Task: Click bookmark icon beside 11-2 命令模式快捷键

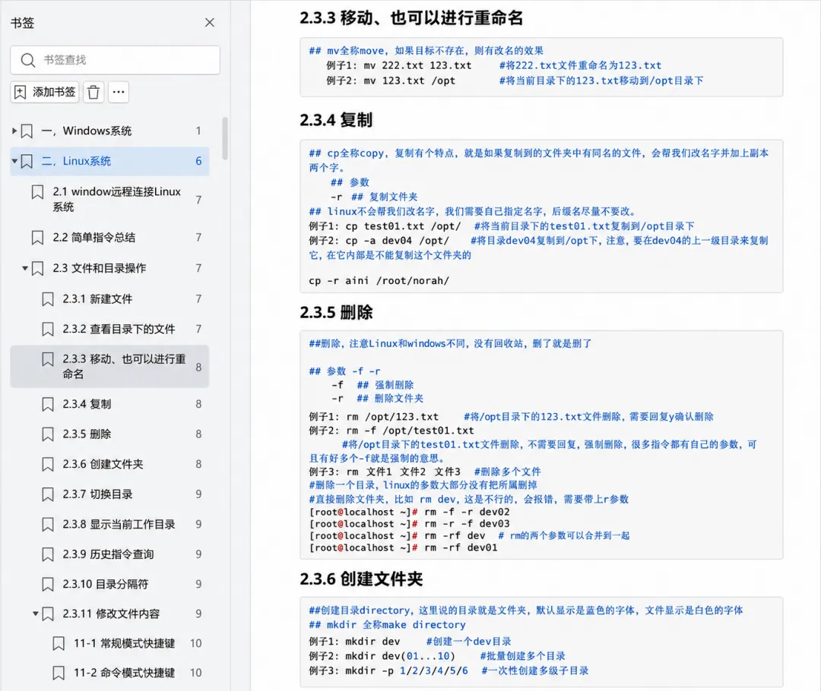Action: (x=59, y=674)
